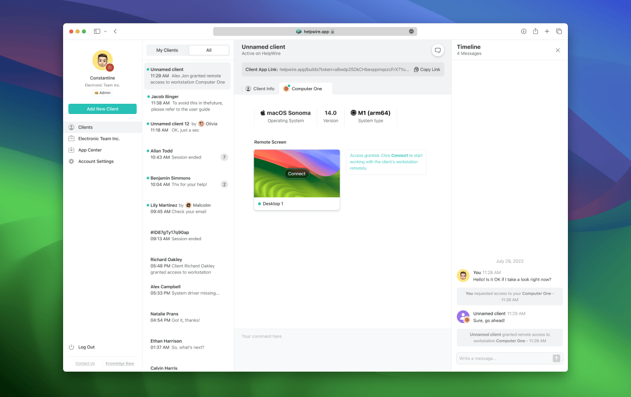
Task: Toggle the Safari sidebar button
Action: tap(97, 32)
